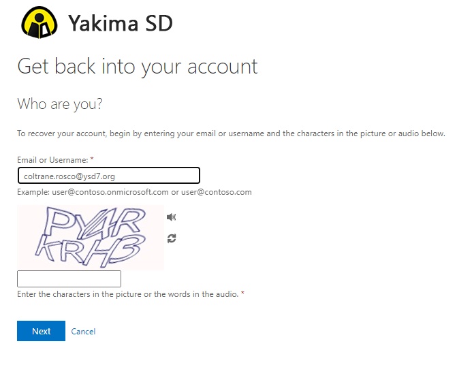Click the 'Get back into your account' heading
The height and width of the screenshot is (365, 457).
138,67
